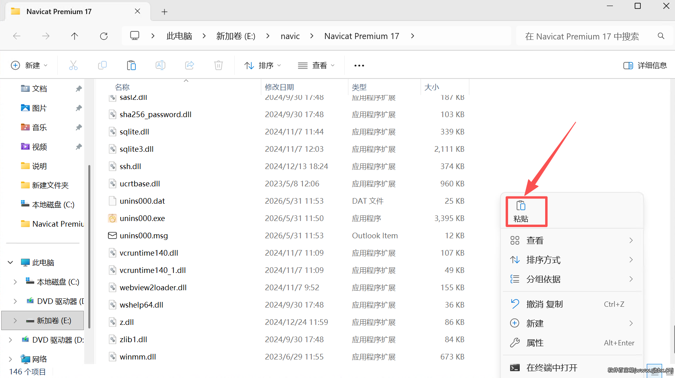Open 分组依据 submenu in context menu
The width and height of the screenshot is (675, 378).
point(572,279)
